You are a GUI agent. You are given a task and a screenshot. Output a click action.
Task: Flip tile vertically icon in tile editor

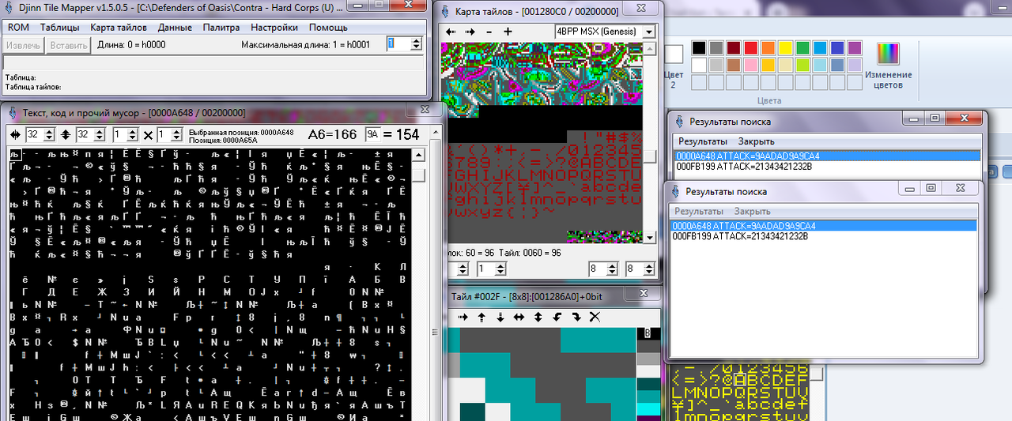[x=538, y=317]
